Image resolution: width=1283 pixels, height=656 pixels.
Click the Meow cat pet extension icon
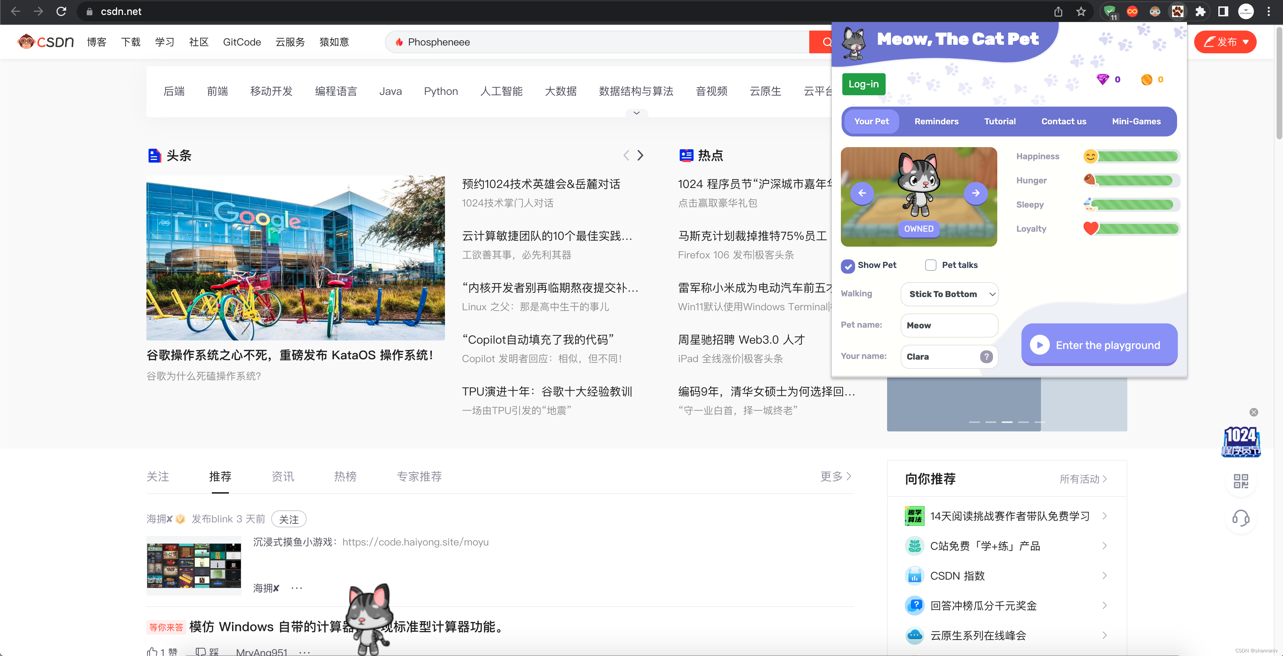click(1177, 11)
